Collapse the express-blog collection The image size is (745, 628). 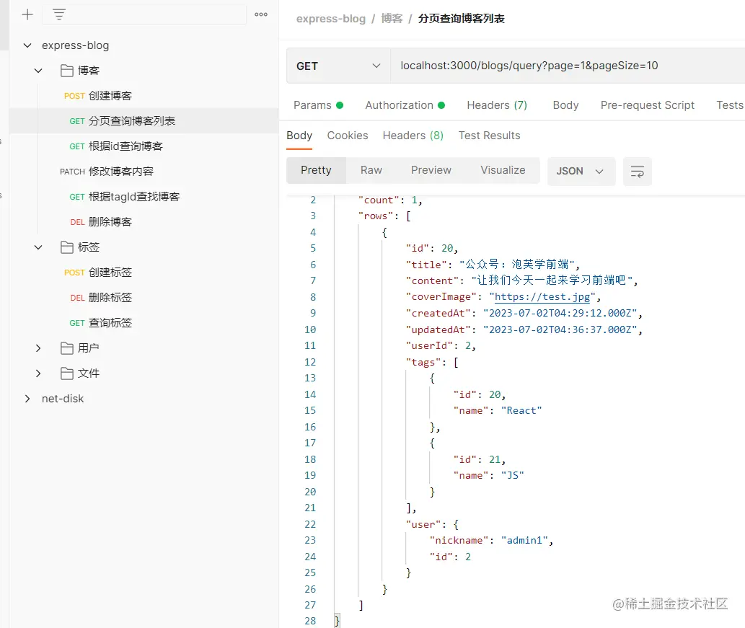click(x=27, y=45)
